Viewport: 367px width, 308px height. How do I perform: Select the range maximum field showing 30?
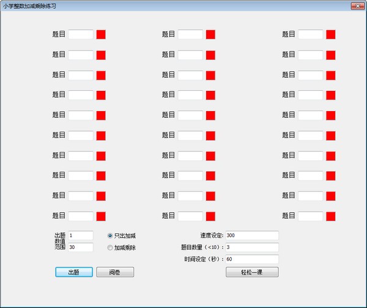81,247
